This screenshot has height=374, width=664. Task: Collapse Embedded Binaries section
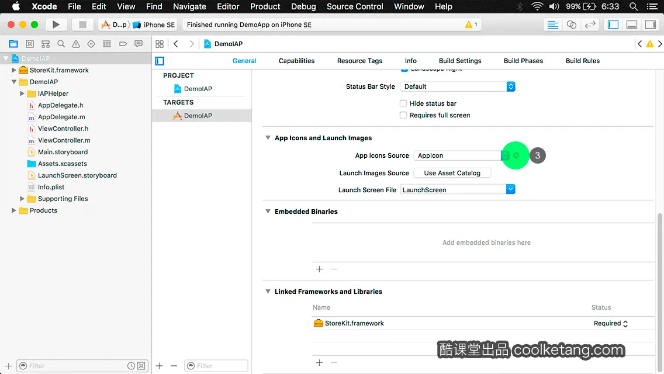pyautogui.click(x=268, y=212)
